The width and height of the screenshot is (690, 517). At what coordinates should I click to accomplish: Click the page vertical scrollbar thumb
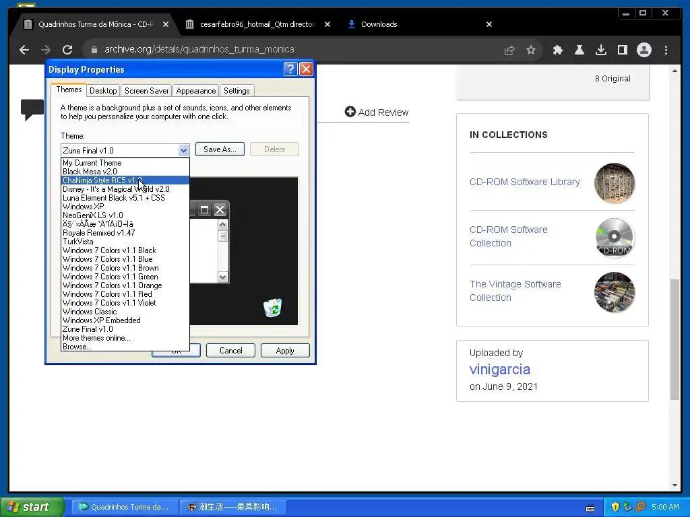(x=675, y=339)
